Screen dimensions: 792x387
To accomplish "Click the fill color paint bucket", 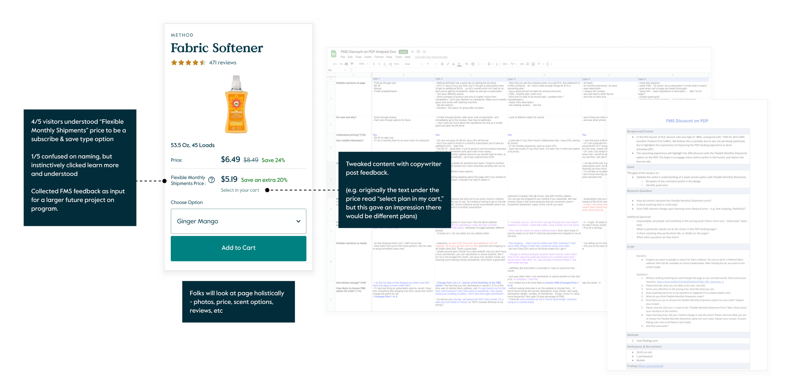I will pyautogui.click(x=467, y=64).
